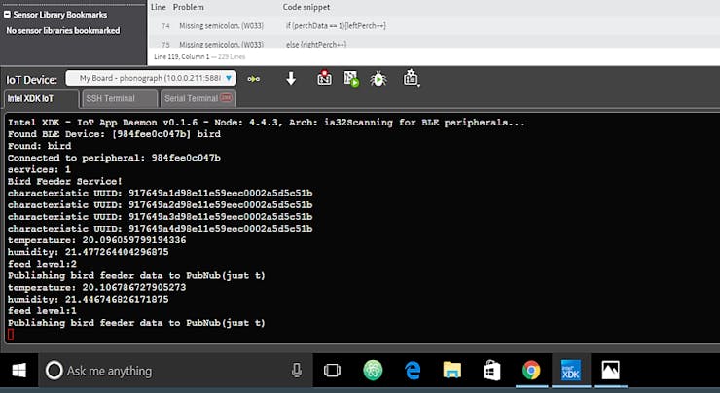Click the connect-to-device icon beside the board dropdown
Screen dimensions: 720x393
[x=254, y=79]
